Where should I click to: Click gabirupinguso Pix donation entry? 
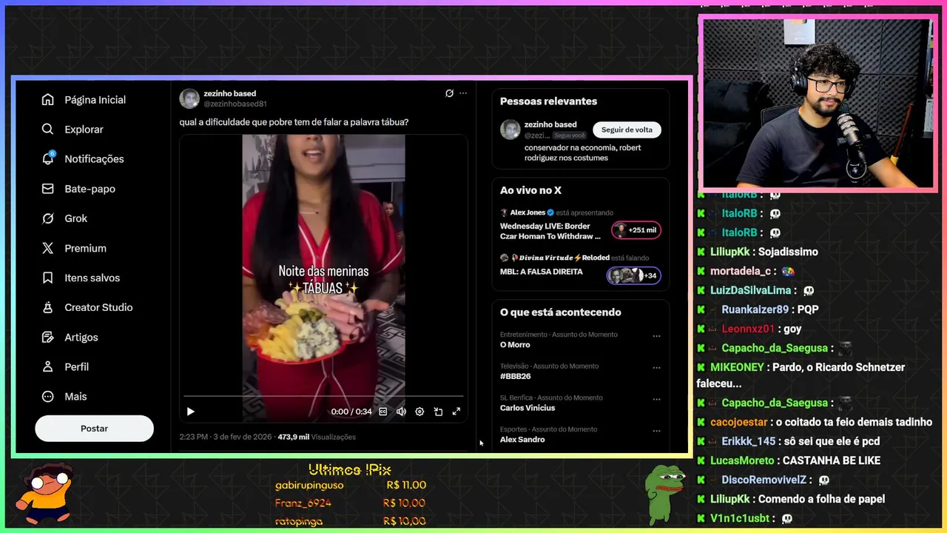click(351, 486)
